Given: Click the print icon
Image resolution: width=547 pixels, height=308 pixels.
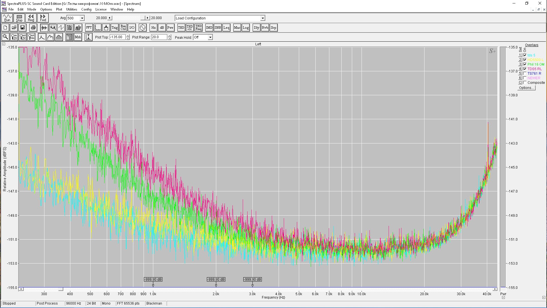Looking at the screenshot, I should pos(33,28).
